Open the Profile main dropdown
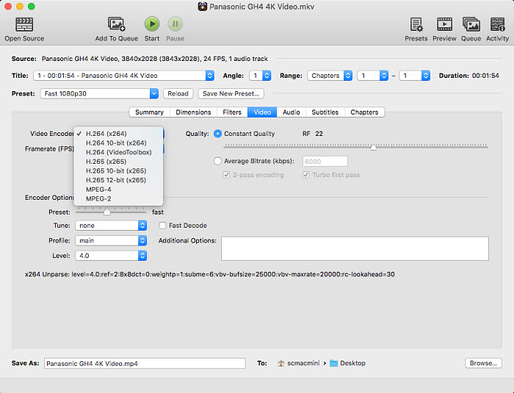 tap(111, 240)
